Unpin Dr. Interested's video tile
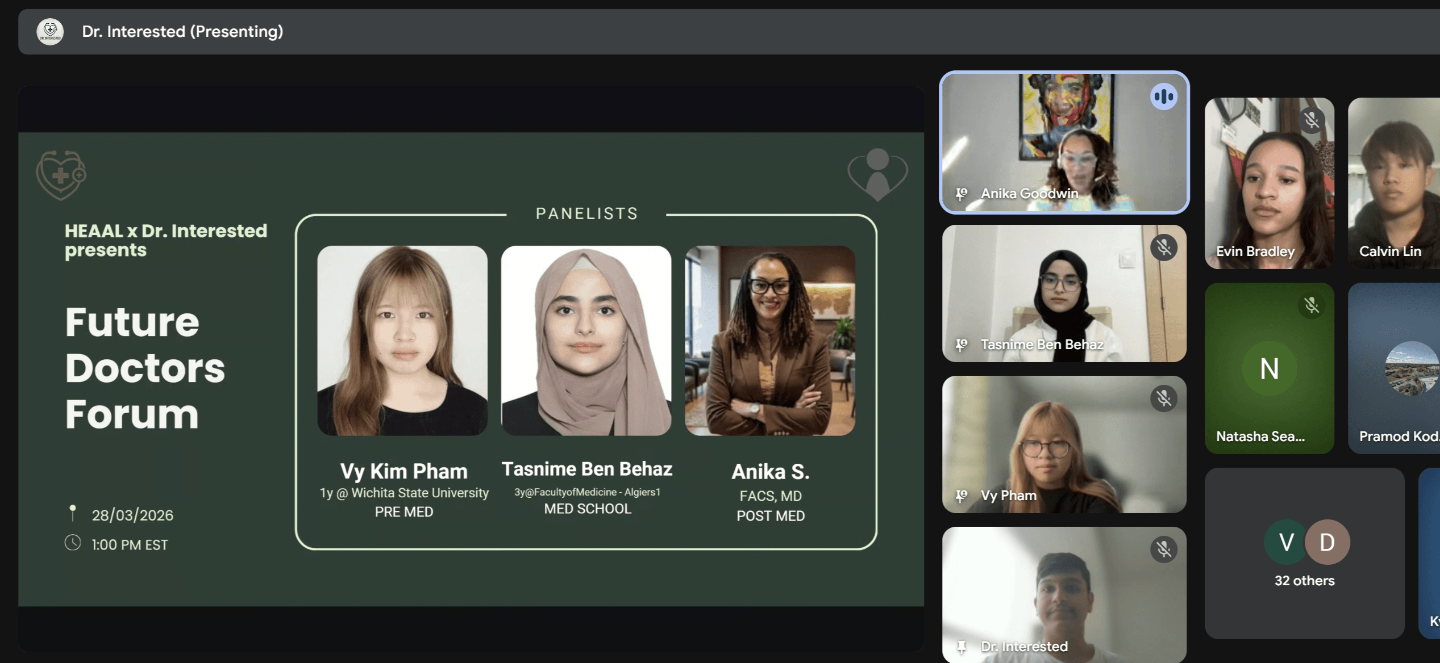This screenshot has width=1440, height=663. point(961,646)
